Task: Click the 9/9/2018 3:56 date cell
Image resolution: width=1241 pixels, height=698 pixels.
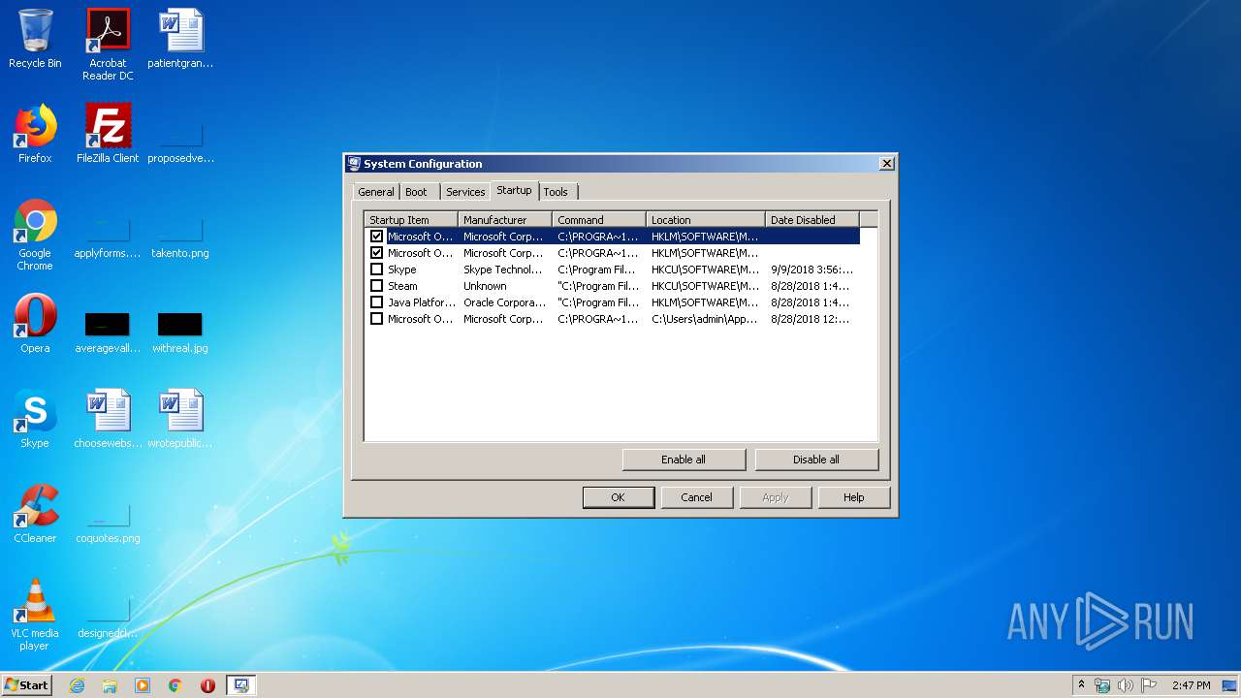Action: click(811, 270)
